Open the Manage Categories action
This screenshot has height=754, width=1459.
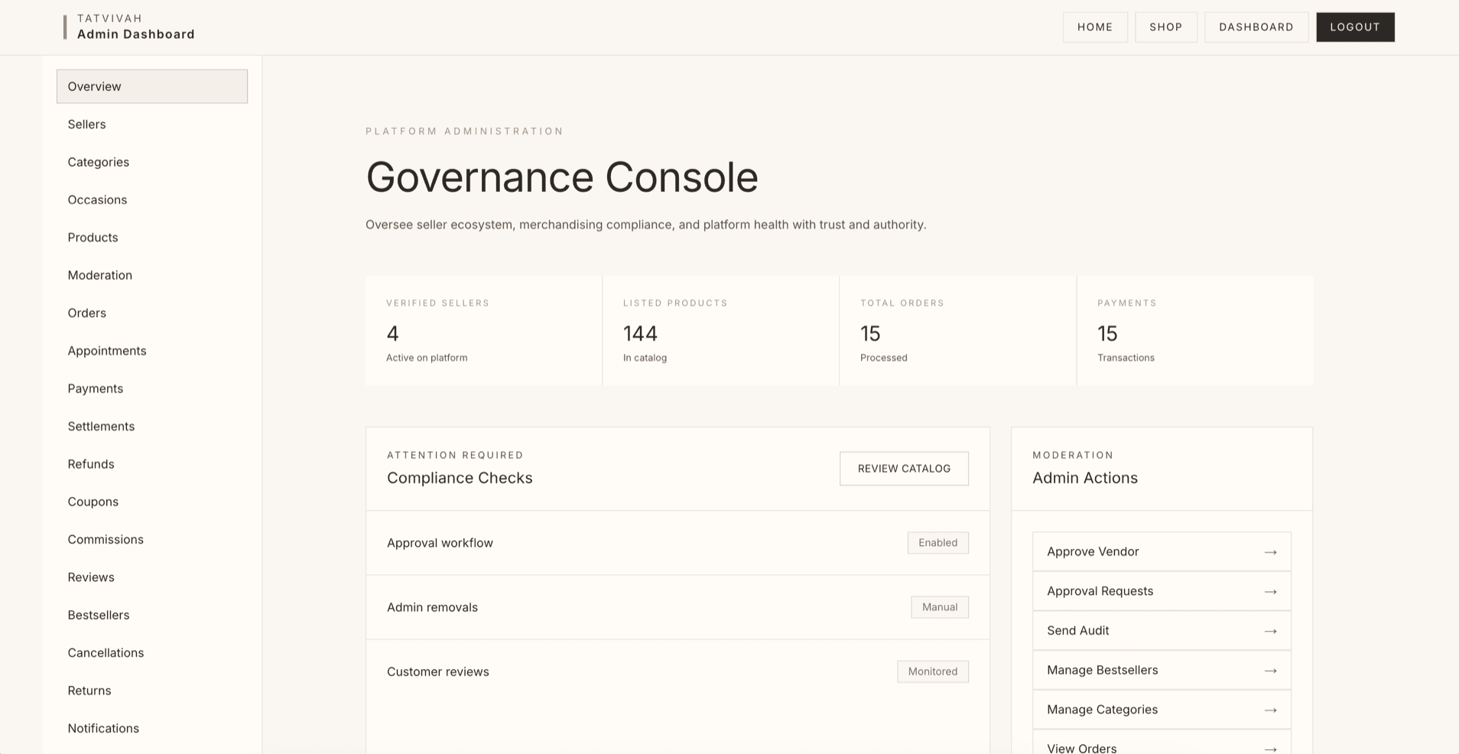click(1162, 710)
